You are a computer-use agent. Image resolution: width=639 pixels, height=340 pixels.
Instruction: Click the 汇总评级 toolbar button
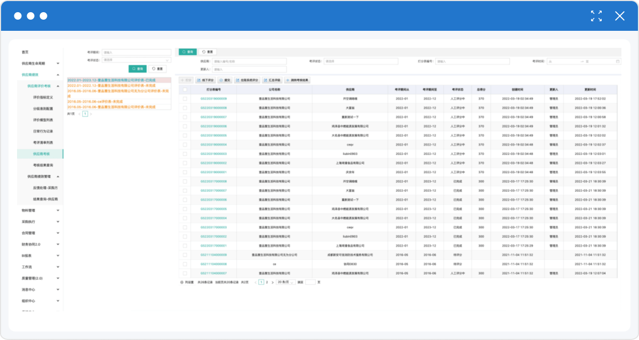click(x=272, y=80)
